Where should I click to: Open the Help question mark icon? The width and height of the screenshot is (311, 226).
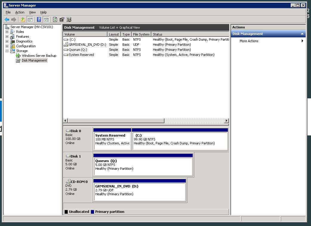pyautogui.click(x=39, y=19)
